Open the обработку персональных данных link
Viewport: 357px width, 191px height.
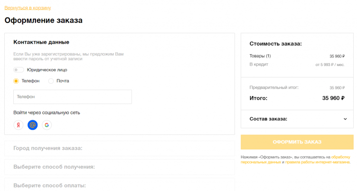tap(295, 160)
